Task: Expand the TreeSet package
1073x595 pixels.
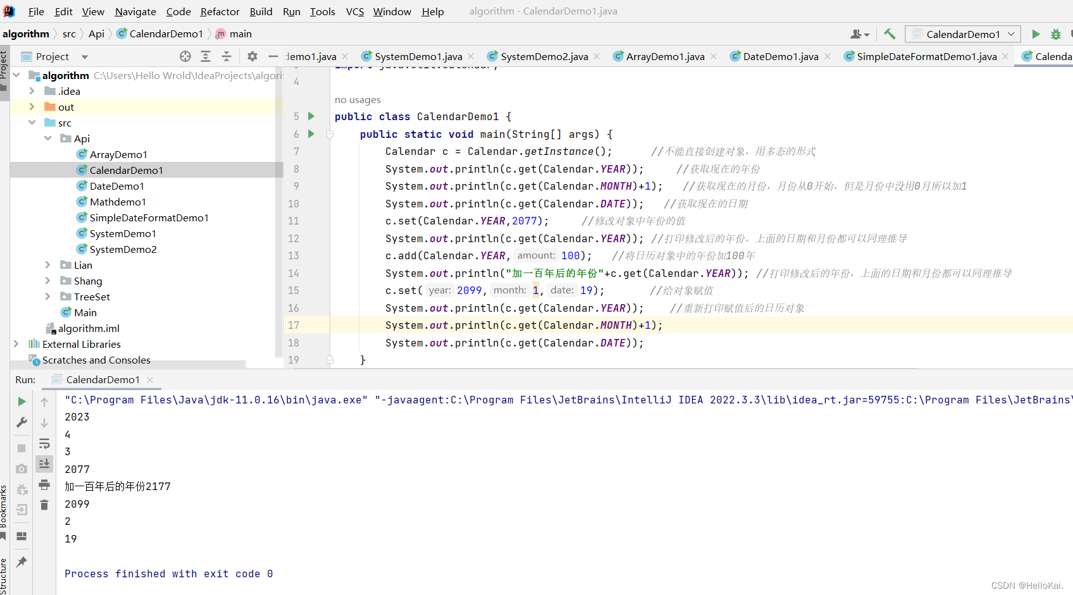Action: [48, 297]
